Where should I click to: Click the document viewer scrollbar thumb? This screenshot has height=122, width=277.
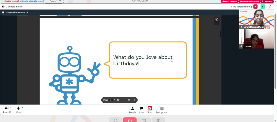[x=220, y=34]
